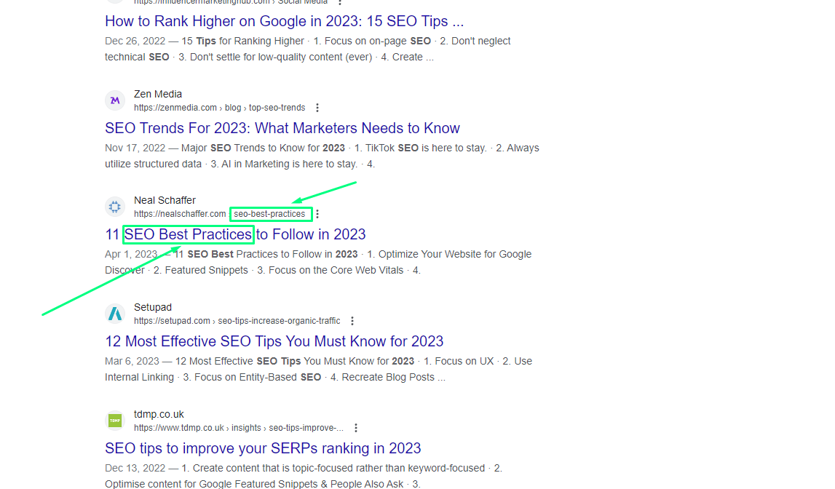Click the tdmp.co.uk green favicon
Viewport: 835px width, 489px height.
click(115, 421)
